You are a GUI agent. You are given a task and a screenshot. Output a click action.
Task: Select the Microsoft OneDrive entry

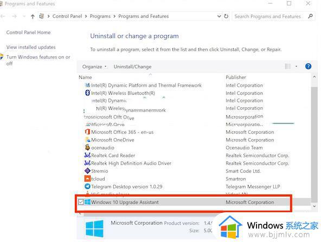coord(113,140)
